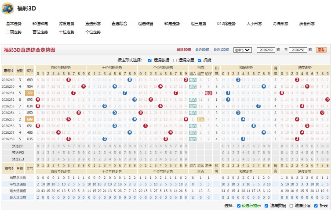331x210 pixels.
Task: Open the 基本走势 page
Action: coord(14,24)
